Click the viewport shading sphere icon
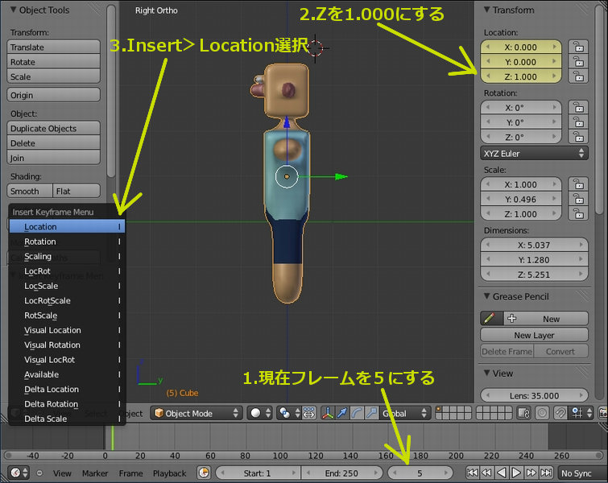Viewport: 608px width, 483px height. click(x=259, y=413)
